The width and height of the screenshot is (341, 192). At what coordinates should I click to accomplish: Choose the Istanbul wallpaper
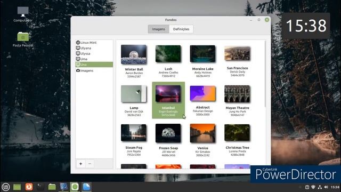[168, 100]
